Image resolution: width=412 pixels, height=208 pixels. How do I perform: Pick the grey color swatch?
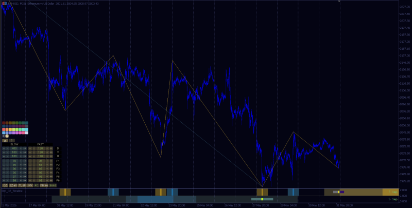point(27,126)
